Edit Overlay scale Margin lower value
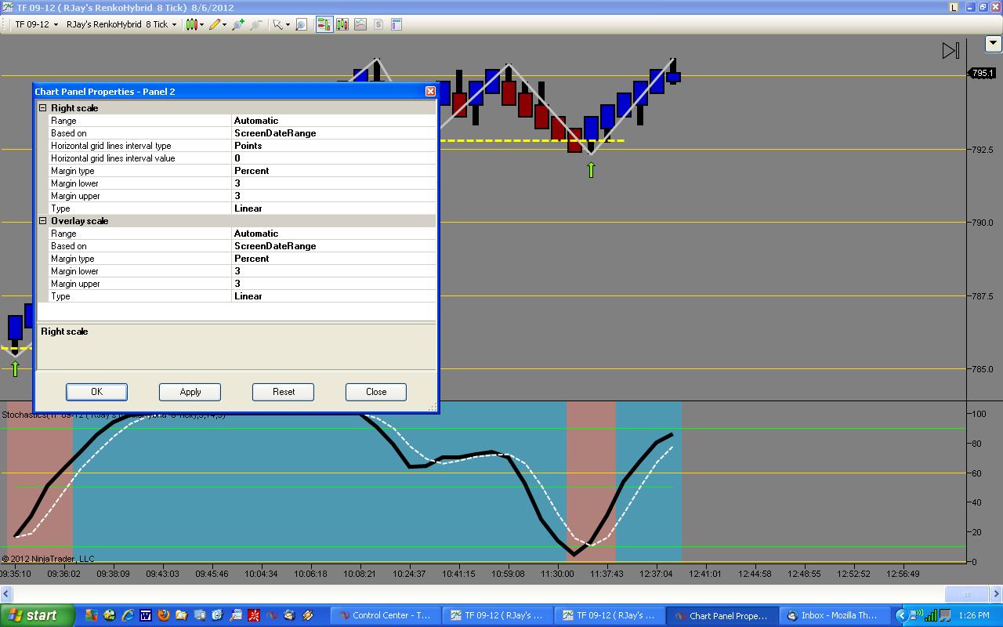This screenshot has width=1003, height=627. point(334,271)
